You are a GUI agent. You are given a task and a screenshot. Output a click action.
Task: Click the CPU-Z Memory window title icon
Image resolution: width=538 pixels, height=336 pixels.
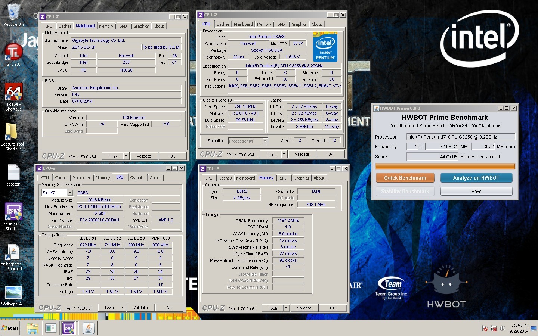202,169
